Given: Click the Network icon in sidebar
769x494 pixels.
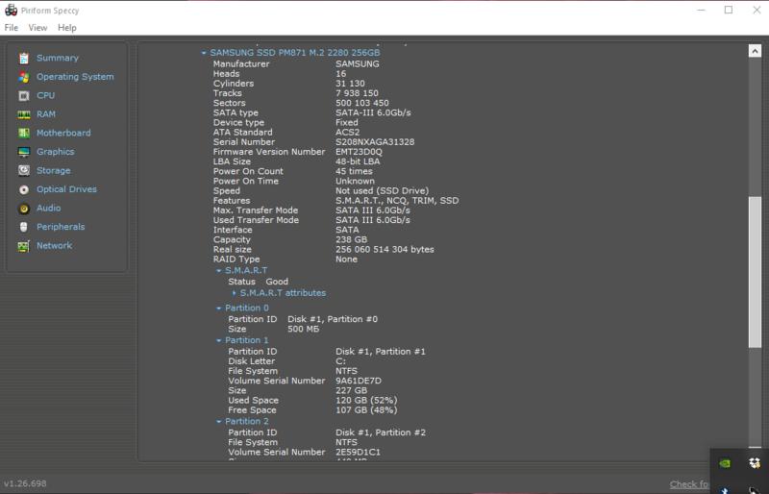Looking at the screenshot, I should tap(23, 246).
